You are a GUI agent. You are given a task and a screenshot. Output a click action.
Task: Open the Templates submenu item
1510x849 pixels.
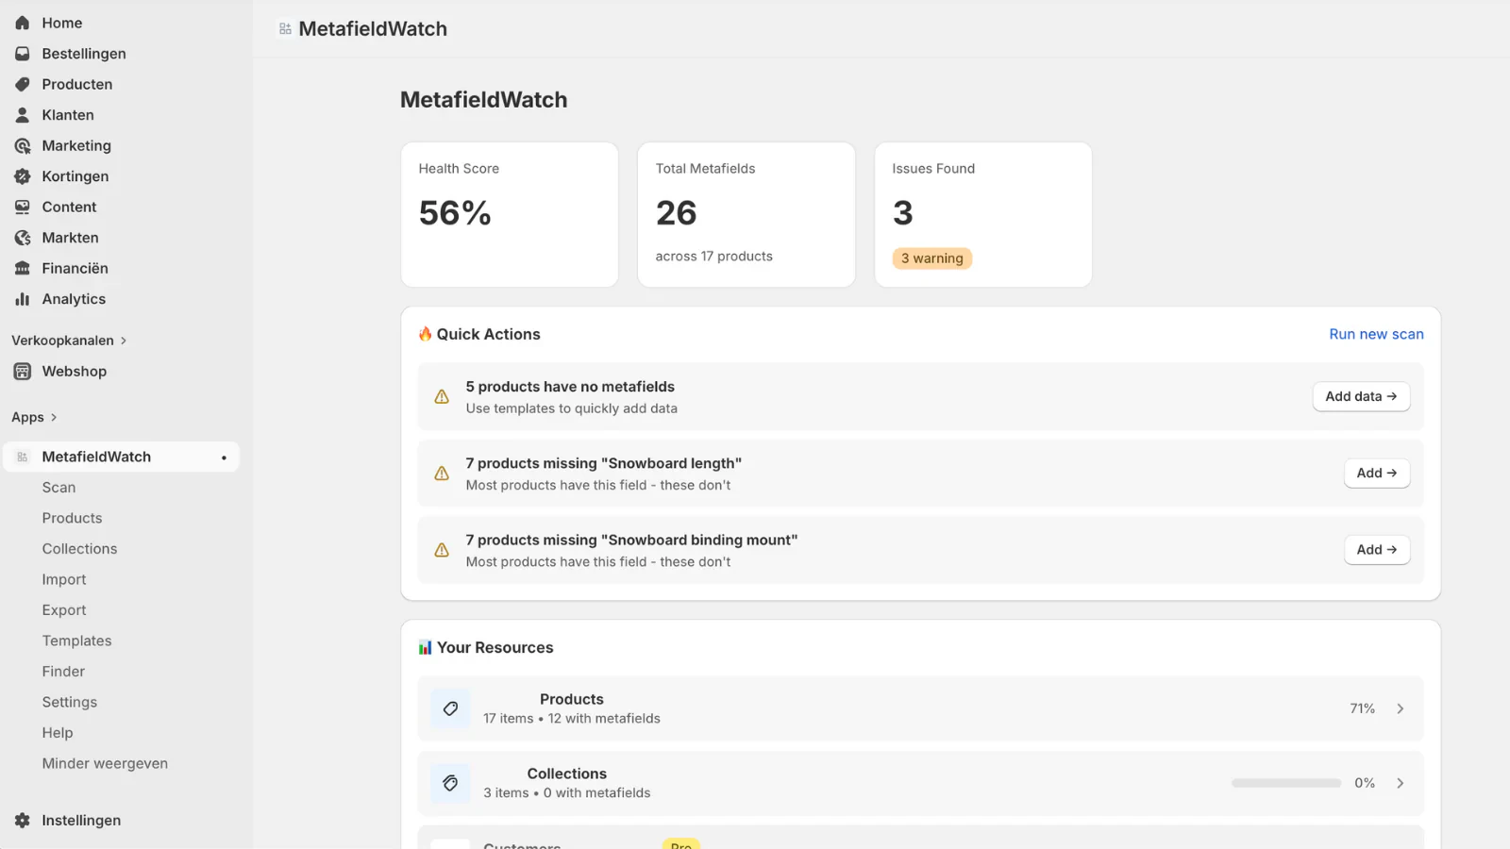76,641
